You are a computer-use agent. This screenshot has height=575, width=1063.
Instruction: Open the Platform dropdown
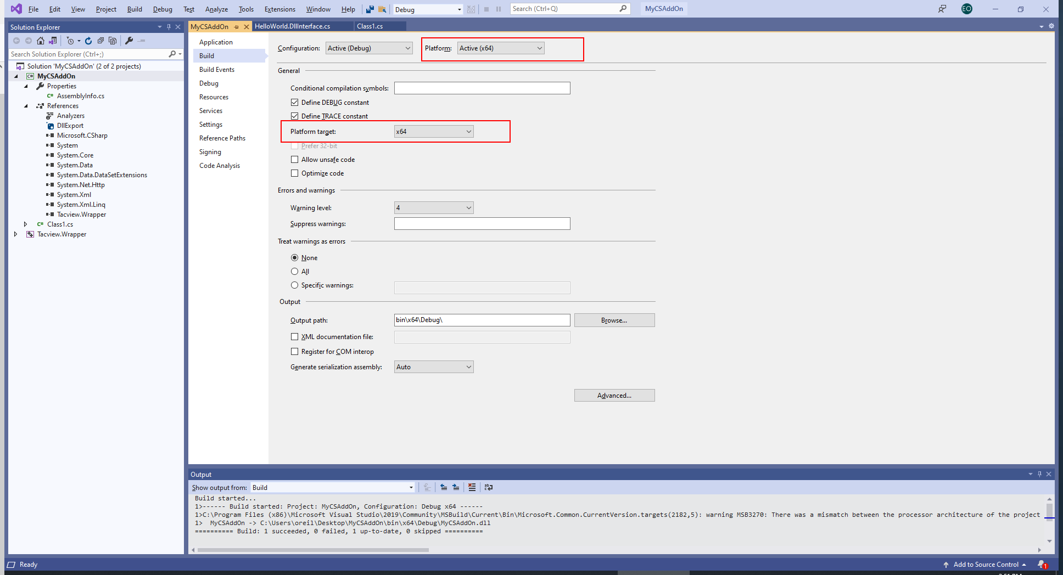501,48
